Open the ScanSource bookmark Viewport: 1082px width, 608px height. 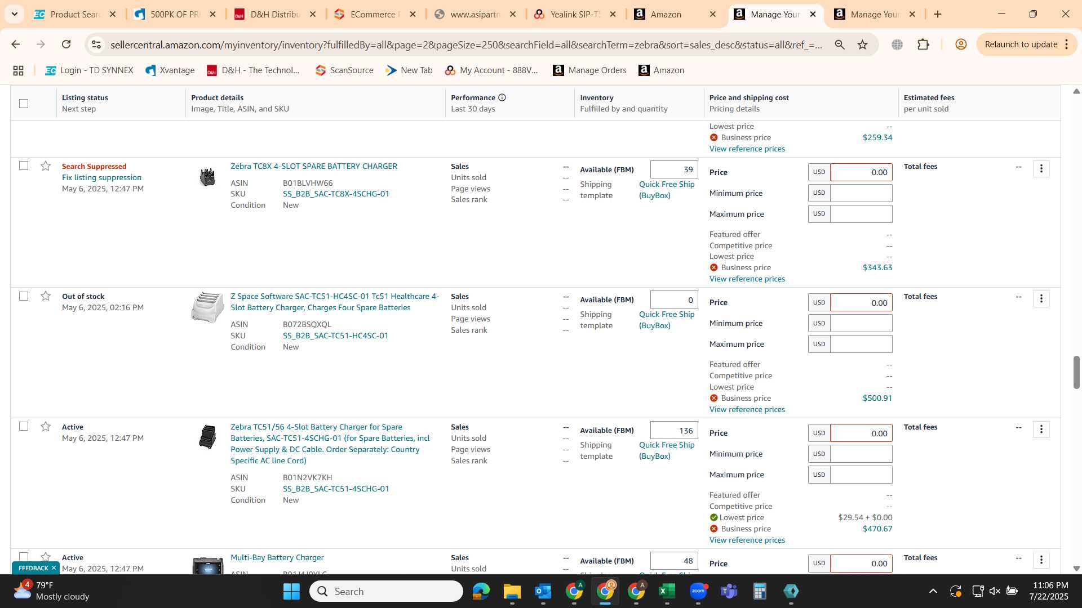344,70
